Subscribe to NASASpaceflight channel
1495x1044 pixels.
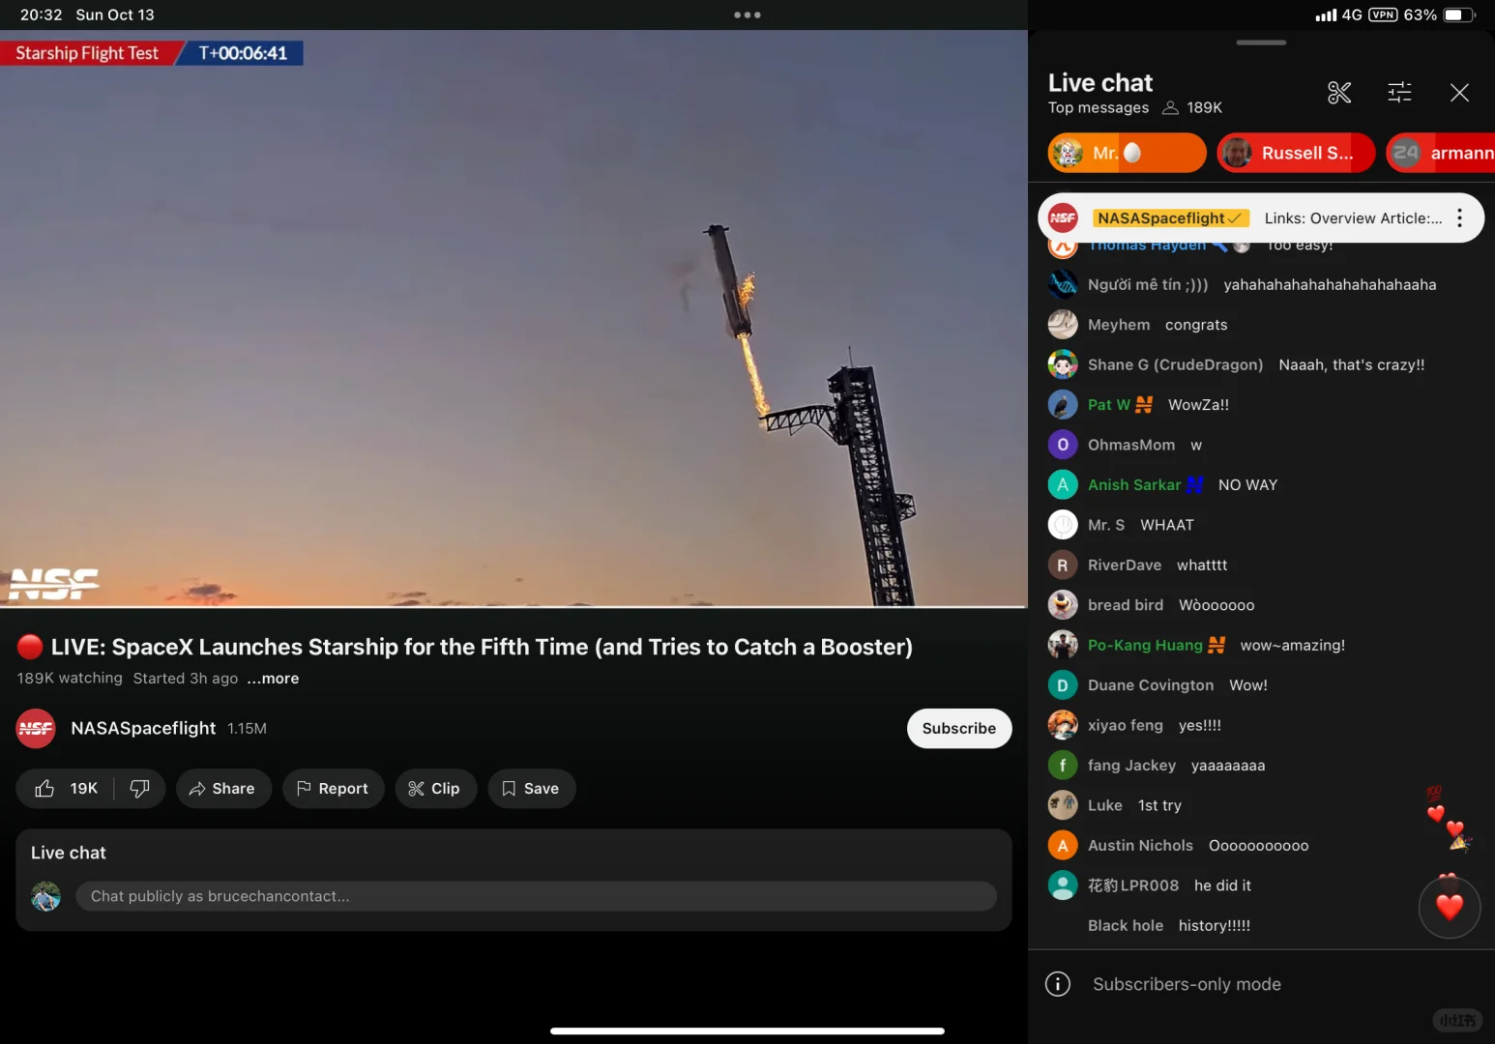[958, 729]
